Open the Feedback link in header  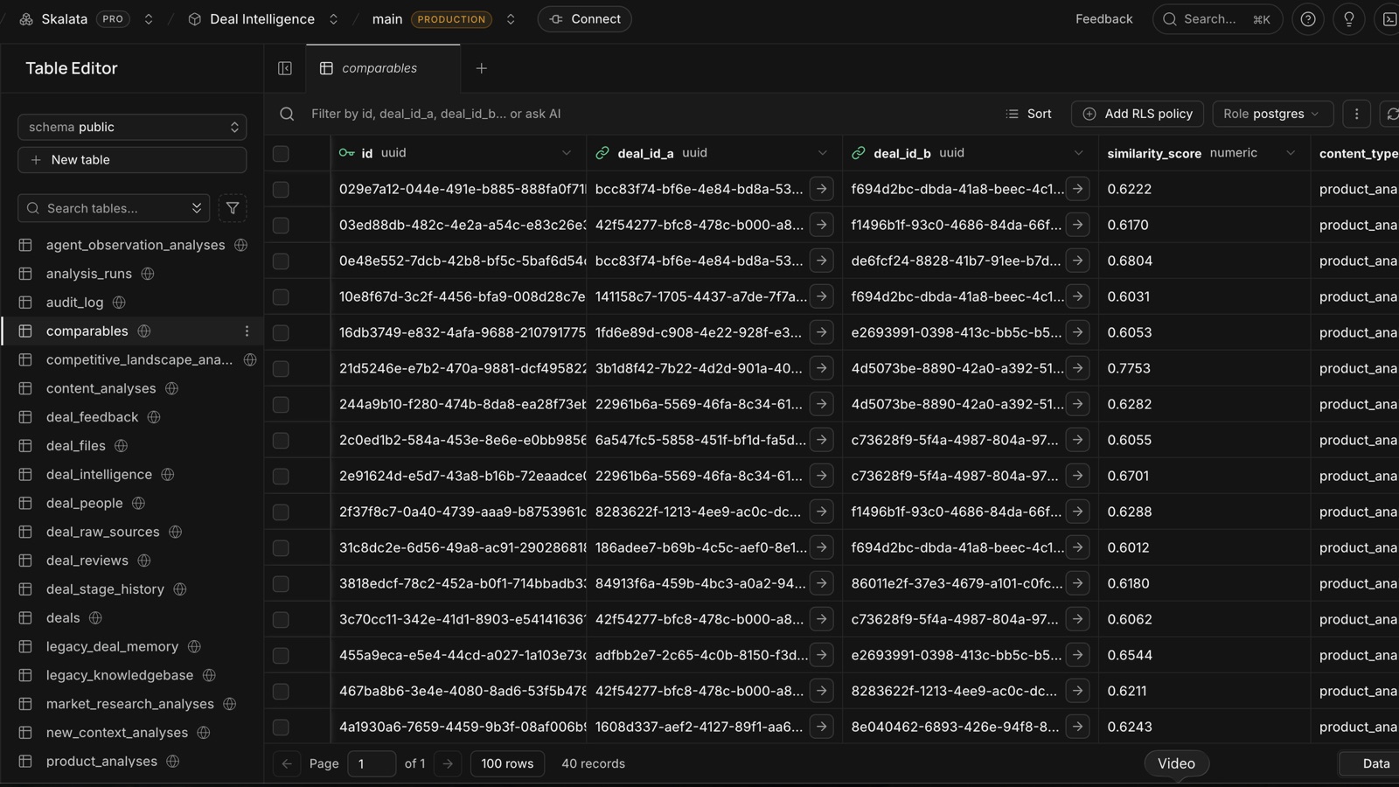(1103, 19)
